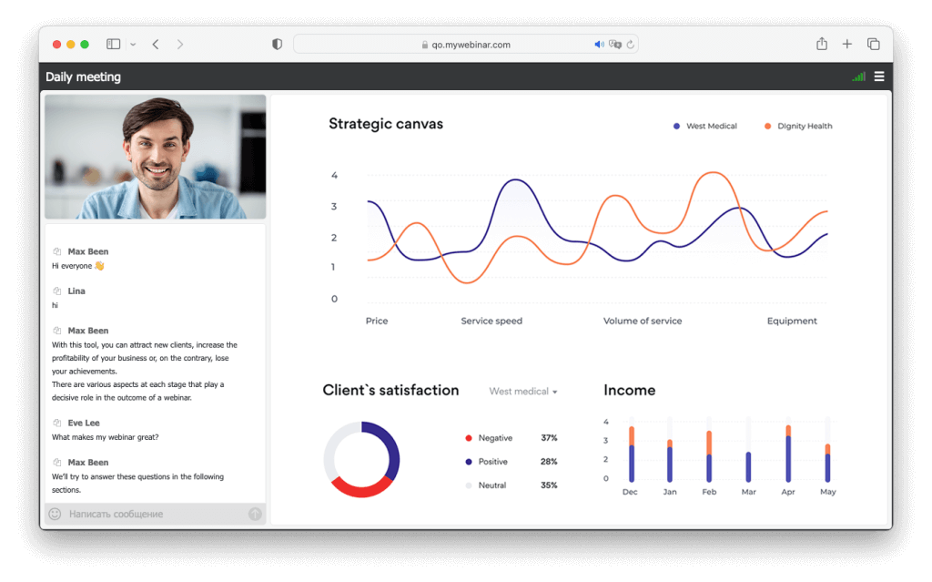Click the qo.mywebinar.com address bar

pyautogui.click(x=465, y=44)
